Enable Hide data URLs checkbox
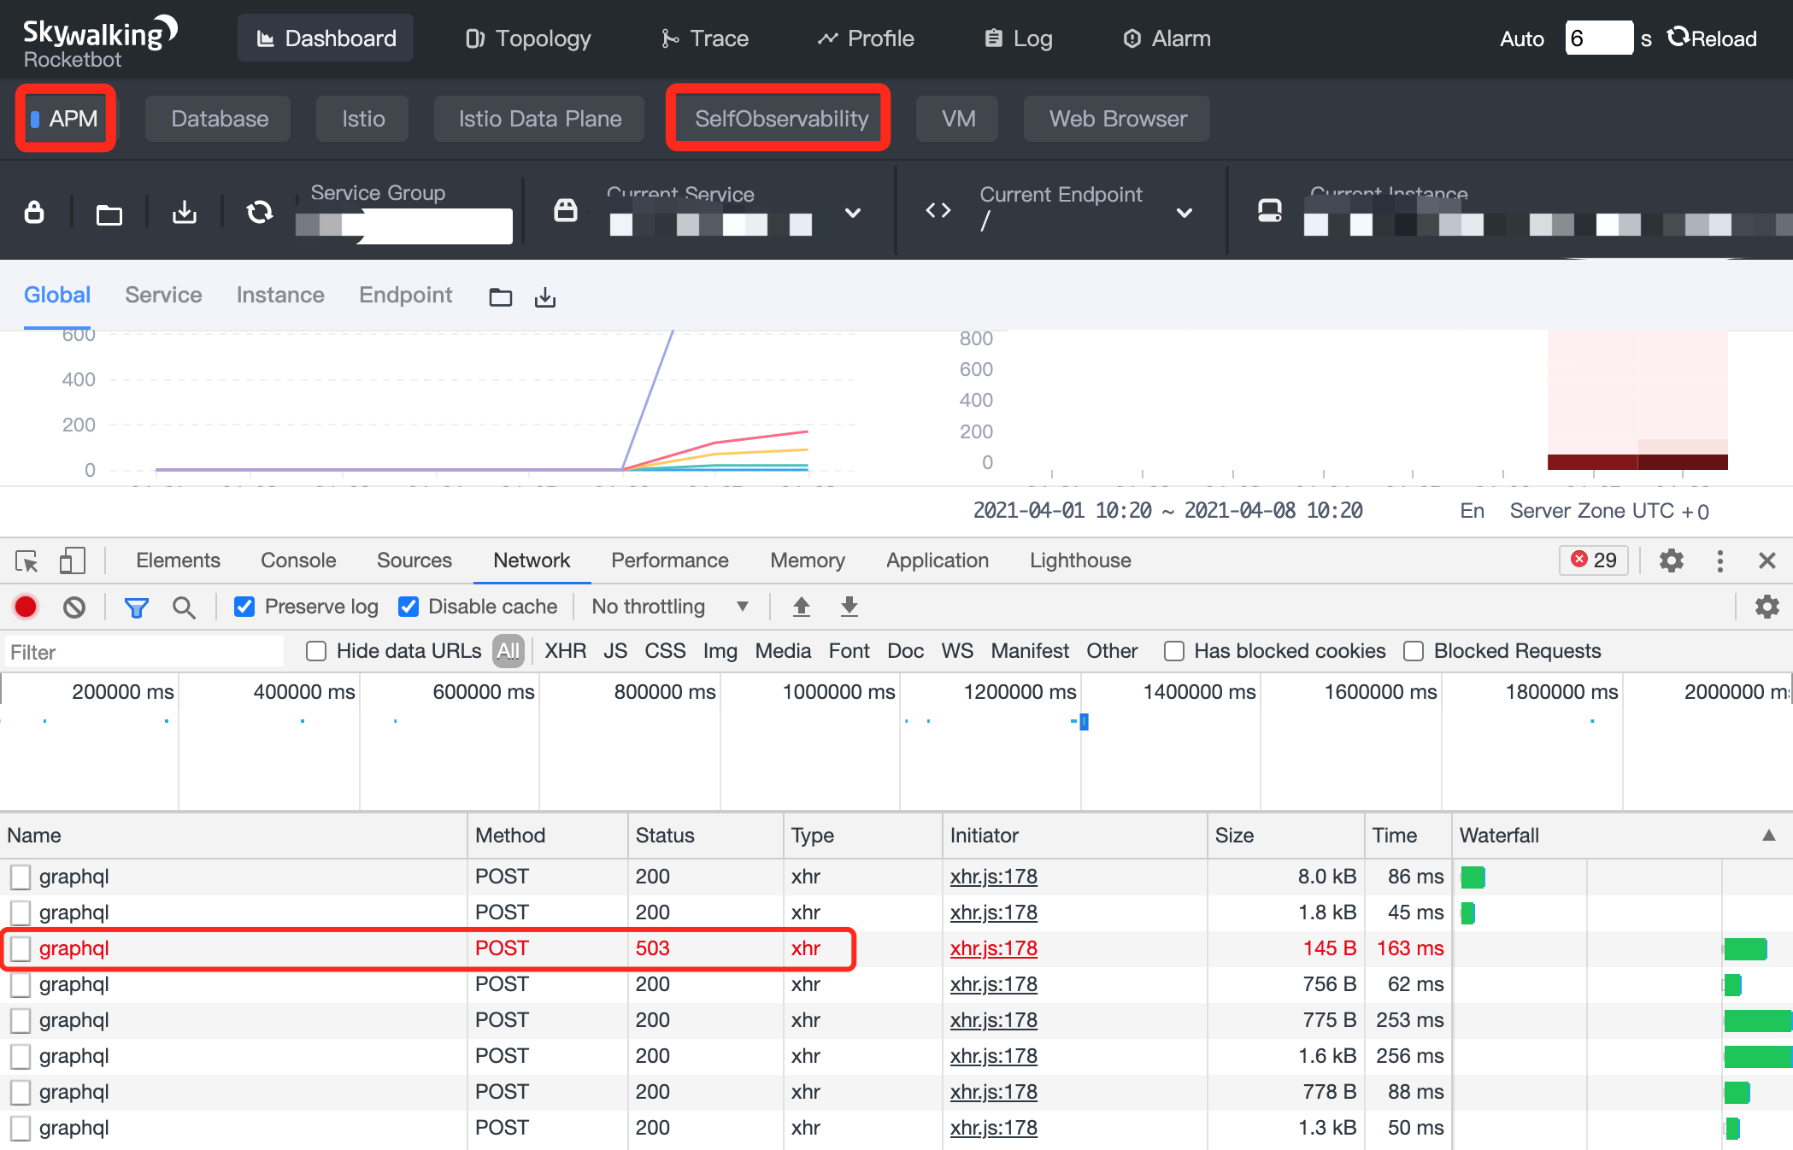Viewport: 1793px width, 1150px height. tap(316, 651)
